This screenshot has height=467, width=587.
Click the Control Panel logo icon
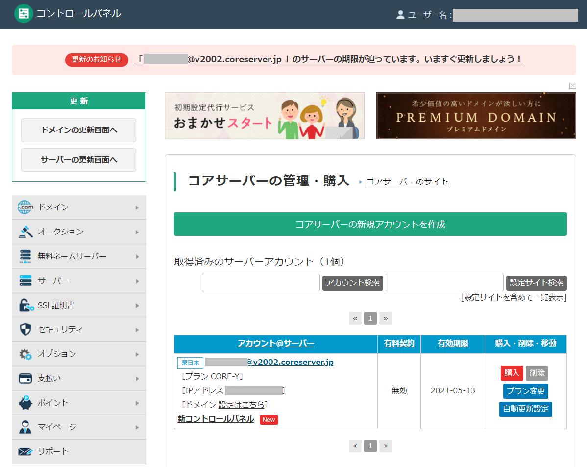click(24, 13)
